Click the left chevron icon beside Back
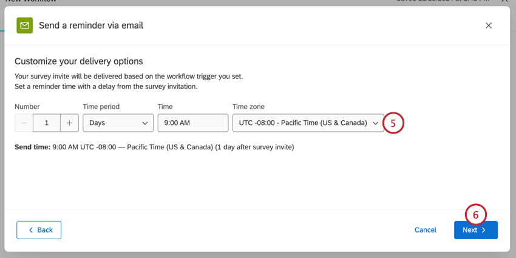The image size is (516, 258). (x=31, y=230)
